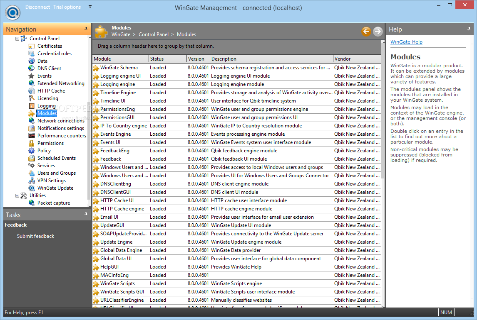
Task: Click the Extended Networking icon
Action: [x=31, y=83]
